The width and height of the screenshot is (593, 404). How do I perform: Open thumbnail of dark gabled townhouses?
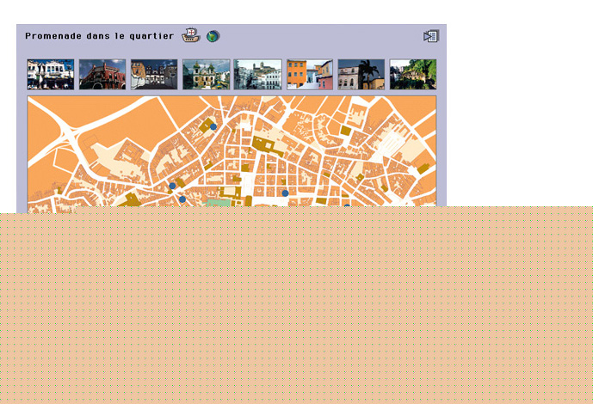[154, 75]
